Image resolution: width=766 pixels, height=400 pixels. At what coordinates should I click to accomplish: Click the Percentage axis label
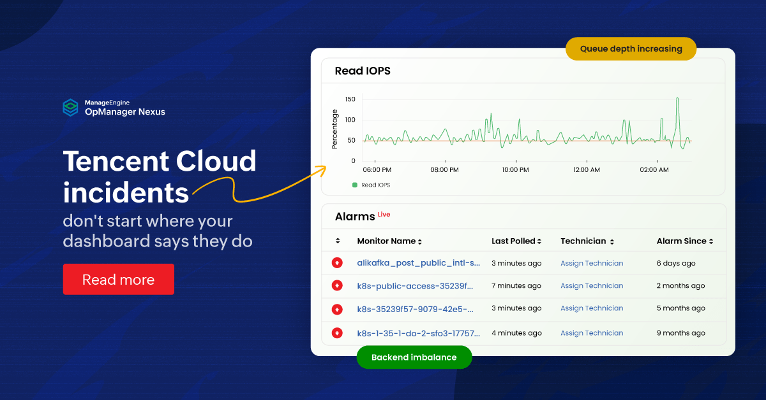click(334, 129)
